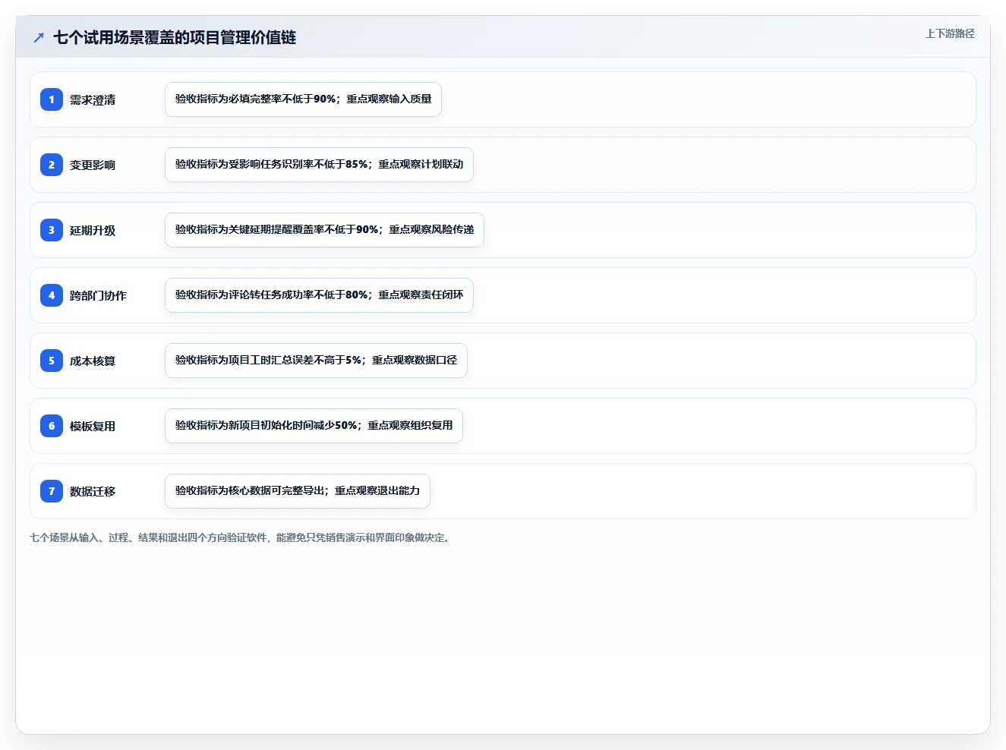
Task: Open the 关键延期提醒覆盖率不低于90% criteria box
Action: [324, 230]
